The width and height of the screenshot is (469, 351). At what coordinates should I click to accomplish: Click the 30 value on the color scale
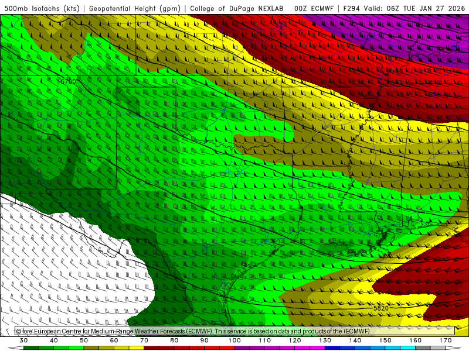(x=23, y=340)
